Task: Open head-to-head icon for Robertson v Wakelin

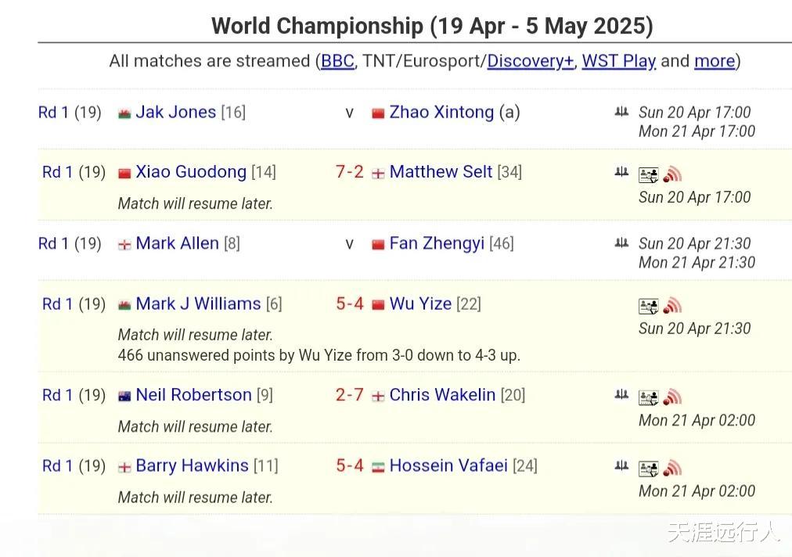Action: point(621,395)
